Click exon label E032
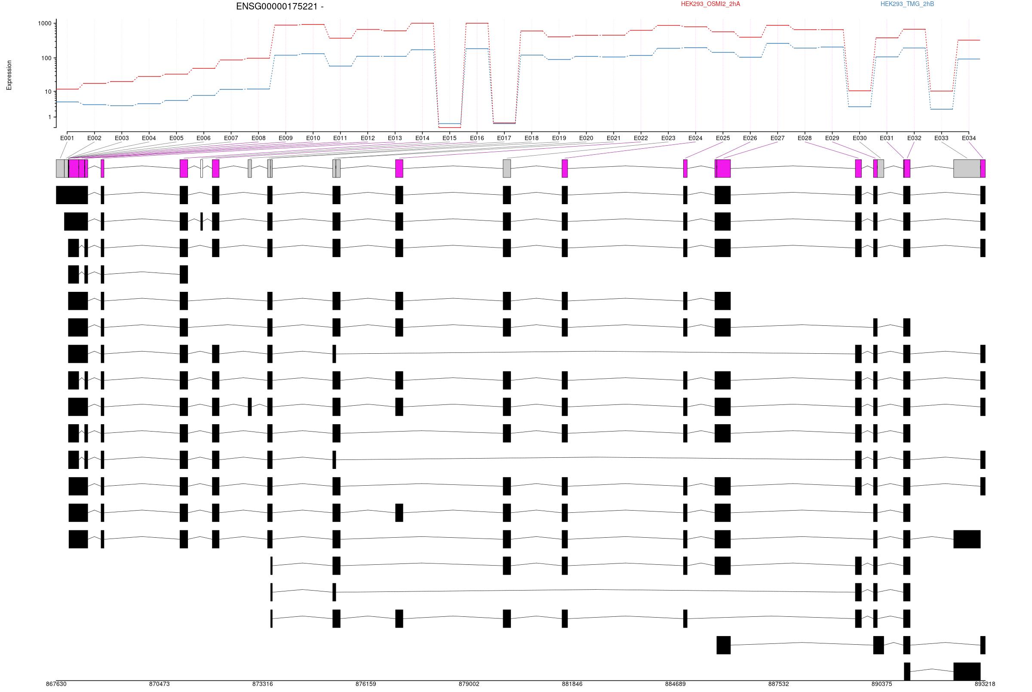Viewport: 1032px width, 692px height. click(x=914, y=138)
